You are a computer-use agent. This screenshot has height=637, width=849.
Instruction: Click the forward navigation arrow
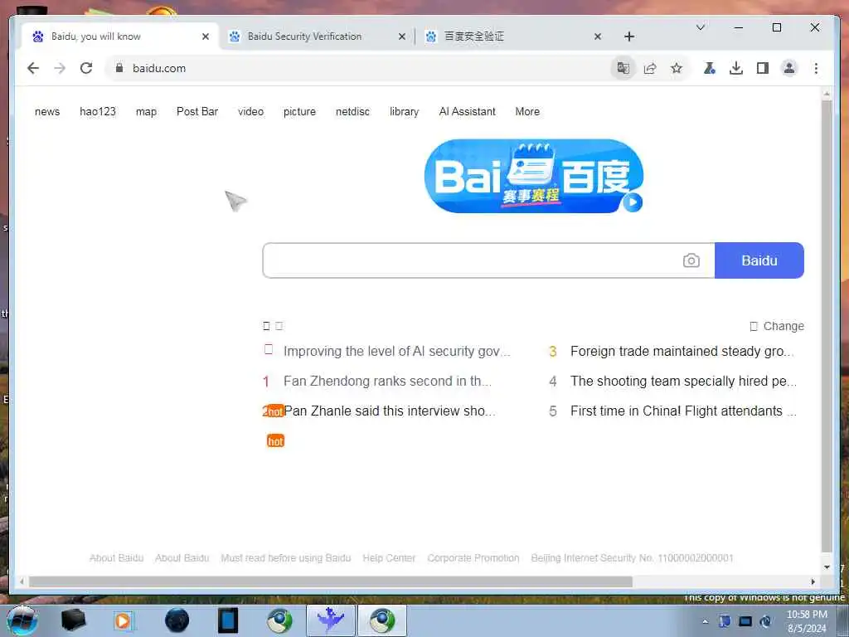[x=60, y=68]
